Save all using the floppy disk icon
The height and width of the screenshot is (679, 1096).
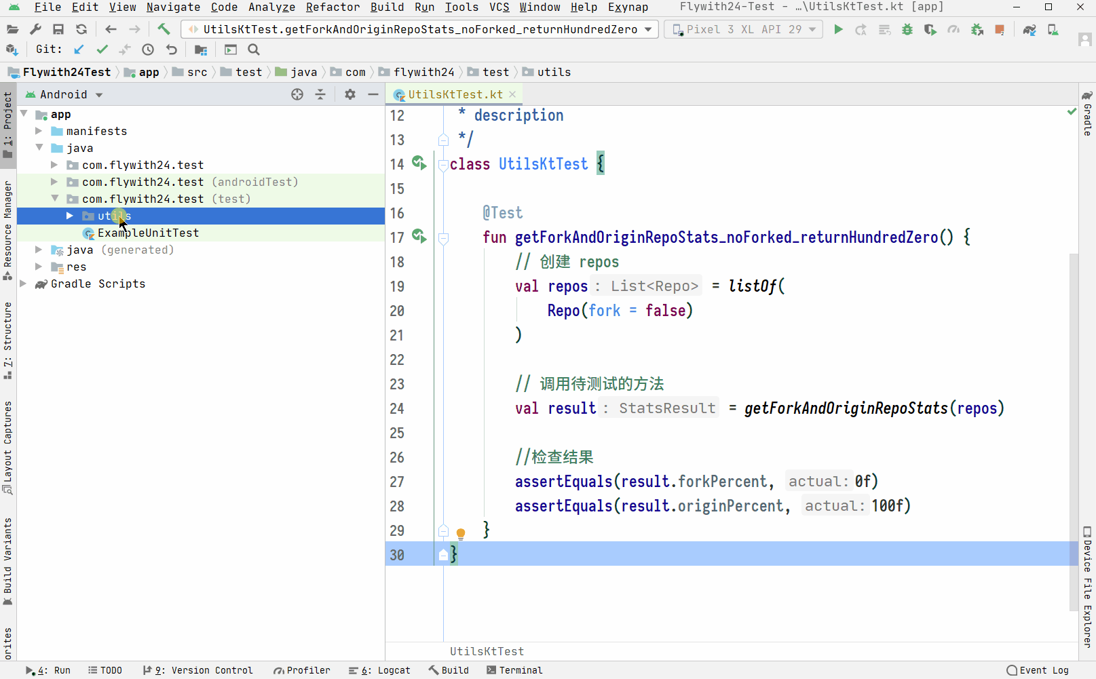pos(58,29)
